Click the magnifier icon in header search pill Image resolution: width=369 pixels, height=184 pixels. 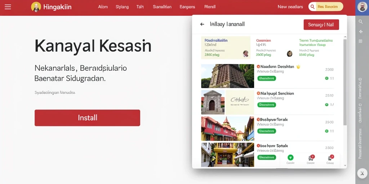[312, 7]
